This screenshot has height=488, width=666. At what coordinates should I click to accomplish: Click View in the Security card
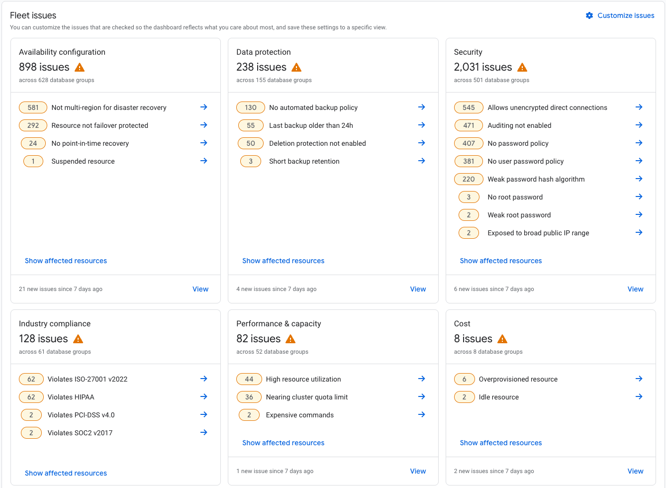[x=635, y=289]
